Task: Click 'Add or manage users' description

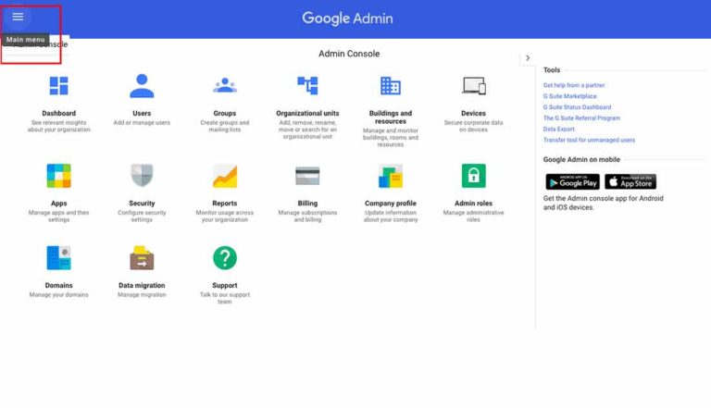Action: coord(142,123)
